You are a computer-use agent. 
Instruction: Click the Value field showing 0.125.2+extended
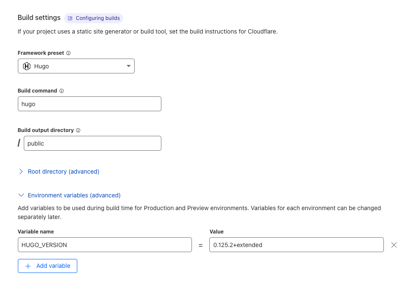point(296,245)
